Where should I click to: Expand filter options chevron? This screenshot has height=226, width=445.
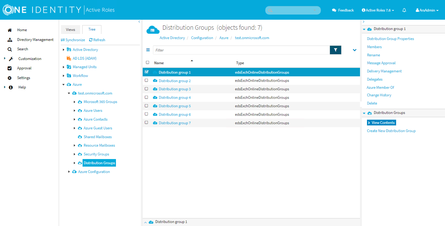(x=355, y=50)
